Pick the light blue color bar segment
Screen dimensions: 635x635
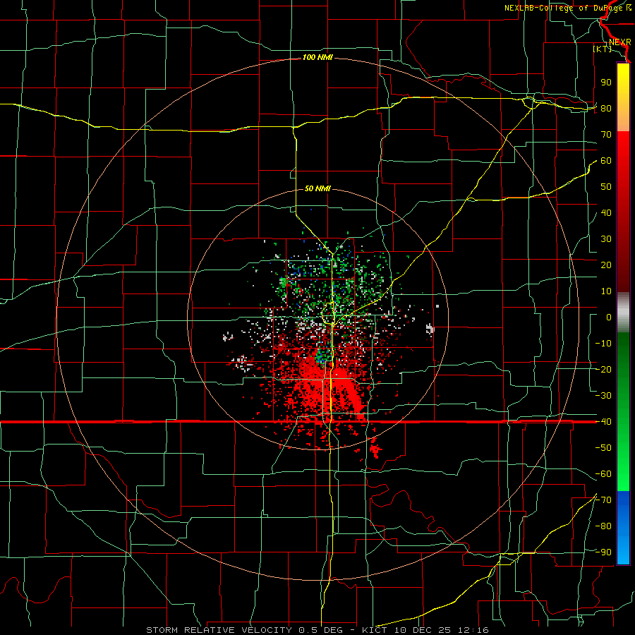coord(623,547)
